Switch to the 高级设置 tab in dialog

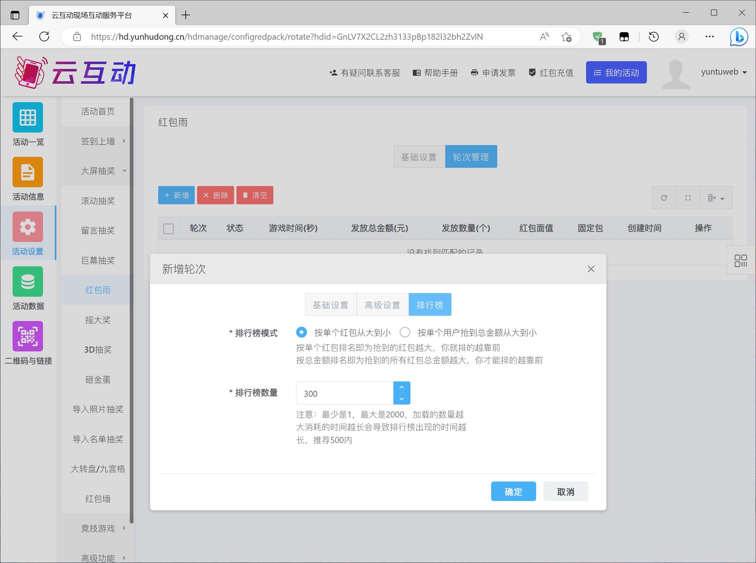(x=382, y=305)
